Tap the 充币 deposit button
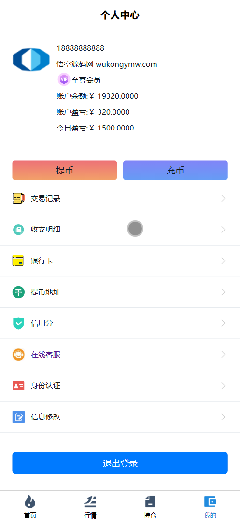 tap(175, 171)
